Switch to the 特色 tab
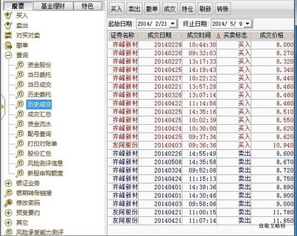The width and height of the screenshot is (297, 236). point(87,6)
